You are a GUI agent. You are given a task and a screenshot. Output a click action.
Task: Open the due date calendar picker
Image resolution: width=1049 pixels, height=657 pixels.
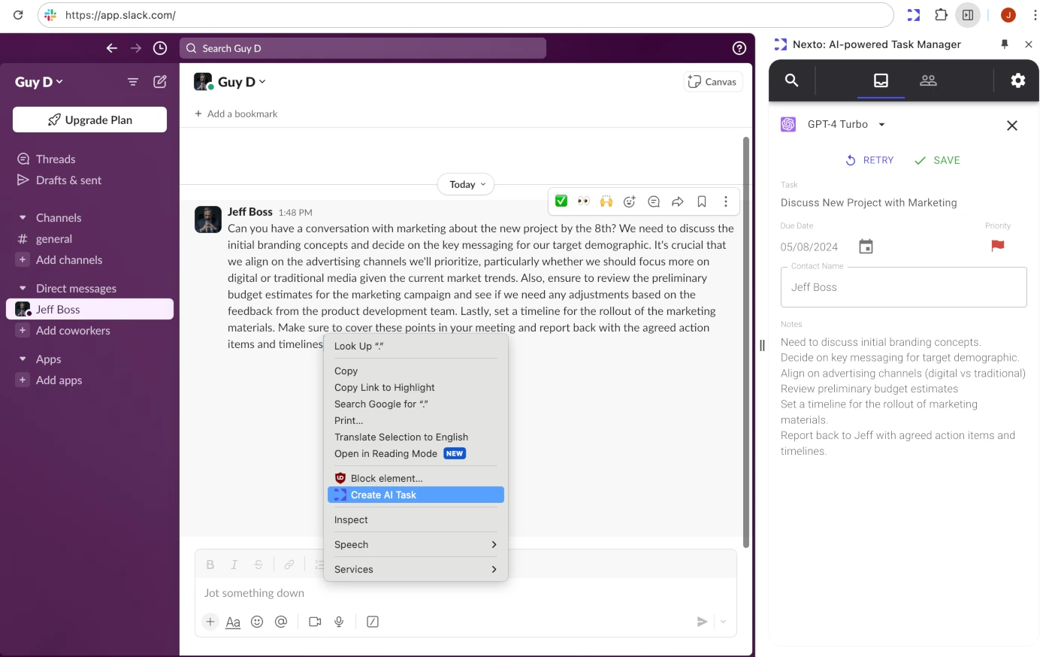[x=866, y=246]
